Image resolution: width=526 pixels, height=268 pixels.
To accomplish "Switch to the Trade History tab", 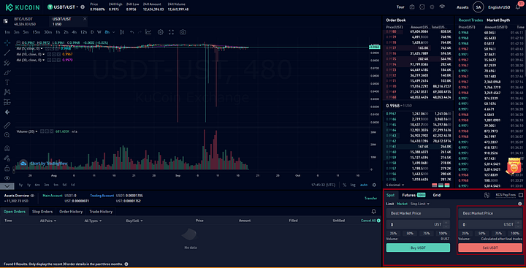I will pyautogui.click(x=101, y=212).
